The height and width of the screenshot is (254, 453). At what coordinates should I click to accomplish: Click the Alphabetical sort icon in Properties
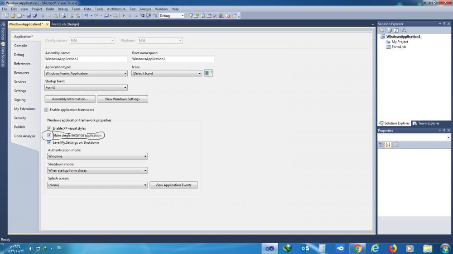point(388,145)
